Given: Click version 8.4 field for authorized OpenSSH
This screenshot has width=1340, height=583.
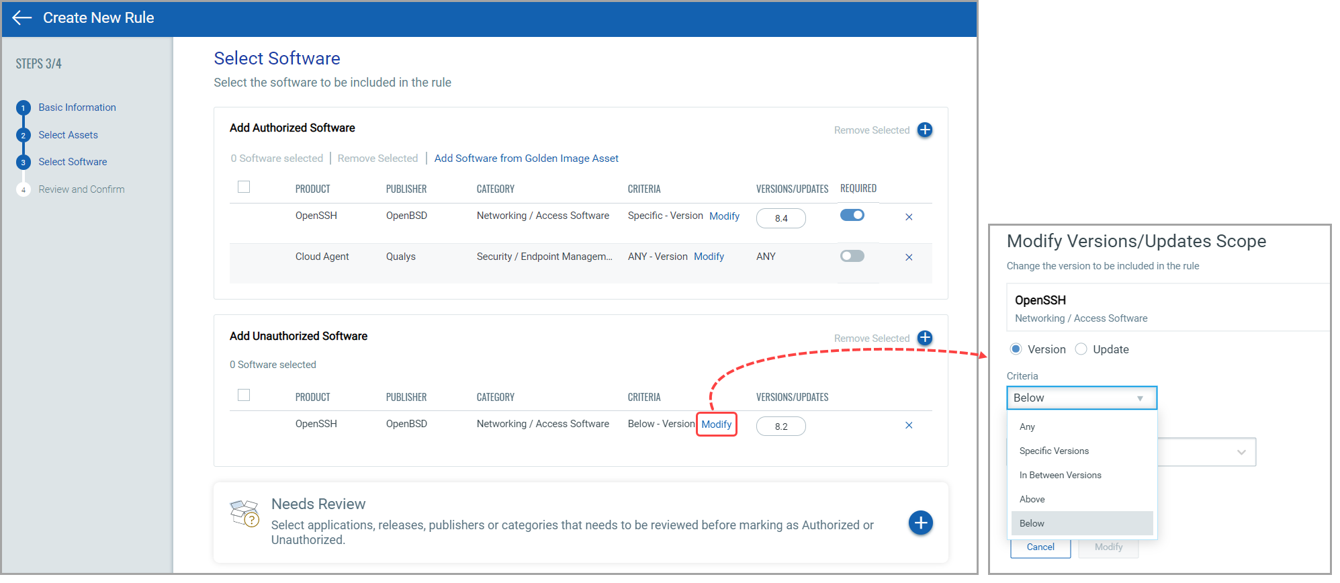Looking at the screenshot, I should (781, 218).
